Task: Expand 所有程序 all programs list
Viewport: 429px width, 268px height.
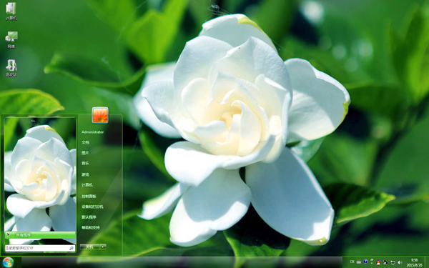Action: 40,234
